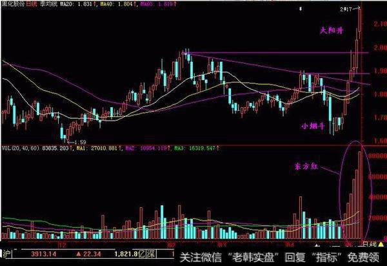Click the 大阳升 annotation text
This screenshot has height=266, width=387.
click(333, 30)
